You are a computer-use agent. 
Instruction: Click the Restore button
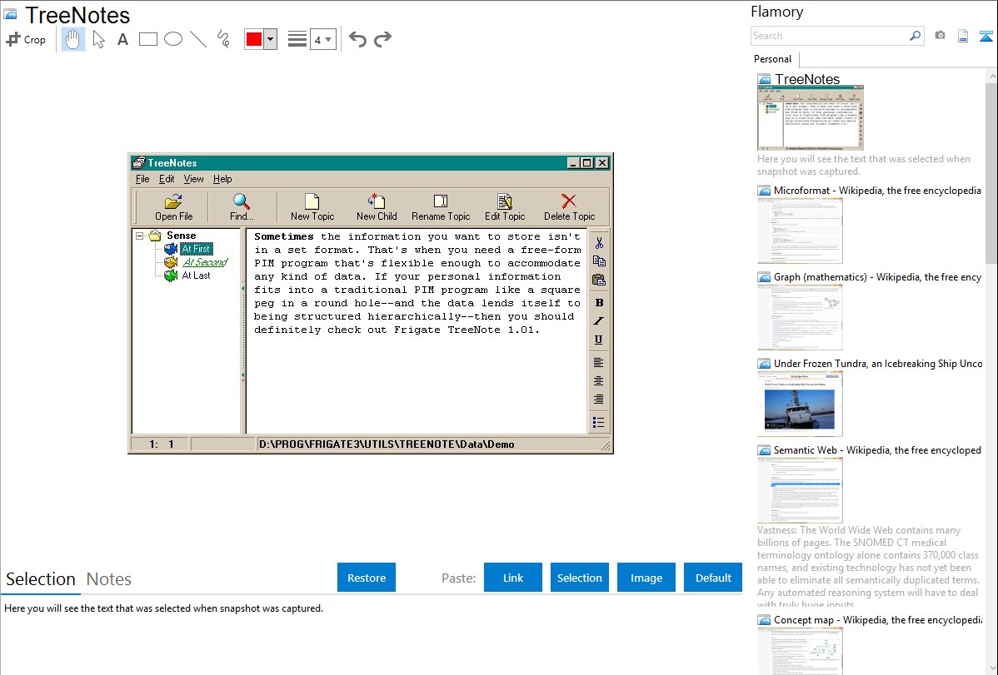pos(367,578)
